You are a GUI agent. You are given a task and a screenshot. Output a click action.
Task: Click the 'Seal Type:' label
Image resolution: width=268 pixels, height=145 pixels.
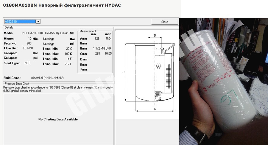click(x=12, y=63)
